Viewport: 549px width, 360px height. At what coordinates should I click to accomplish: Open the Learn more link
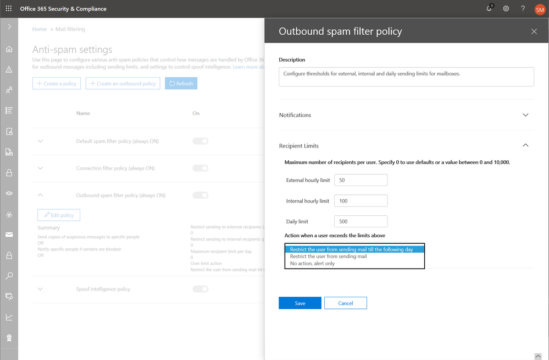[x=248, y=67]
